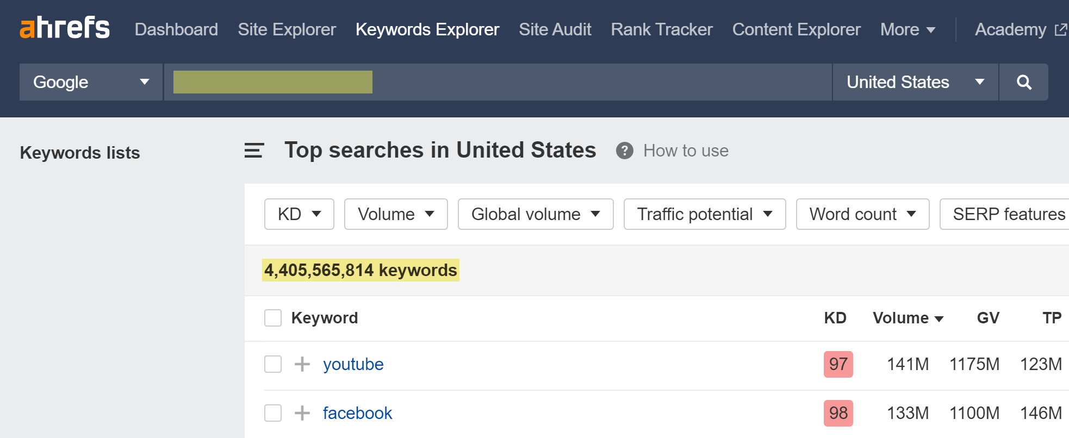Click the Keyword column header
Image resolution: width=1069 pixels, height=438 pixels.
click(325, 318)
